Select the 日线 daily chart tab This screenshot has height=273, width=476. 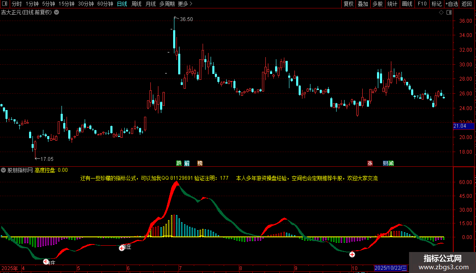coord(122,4)
